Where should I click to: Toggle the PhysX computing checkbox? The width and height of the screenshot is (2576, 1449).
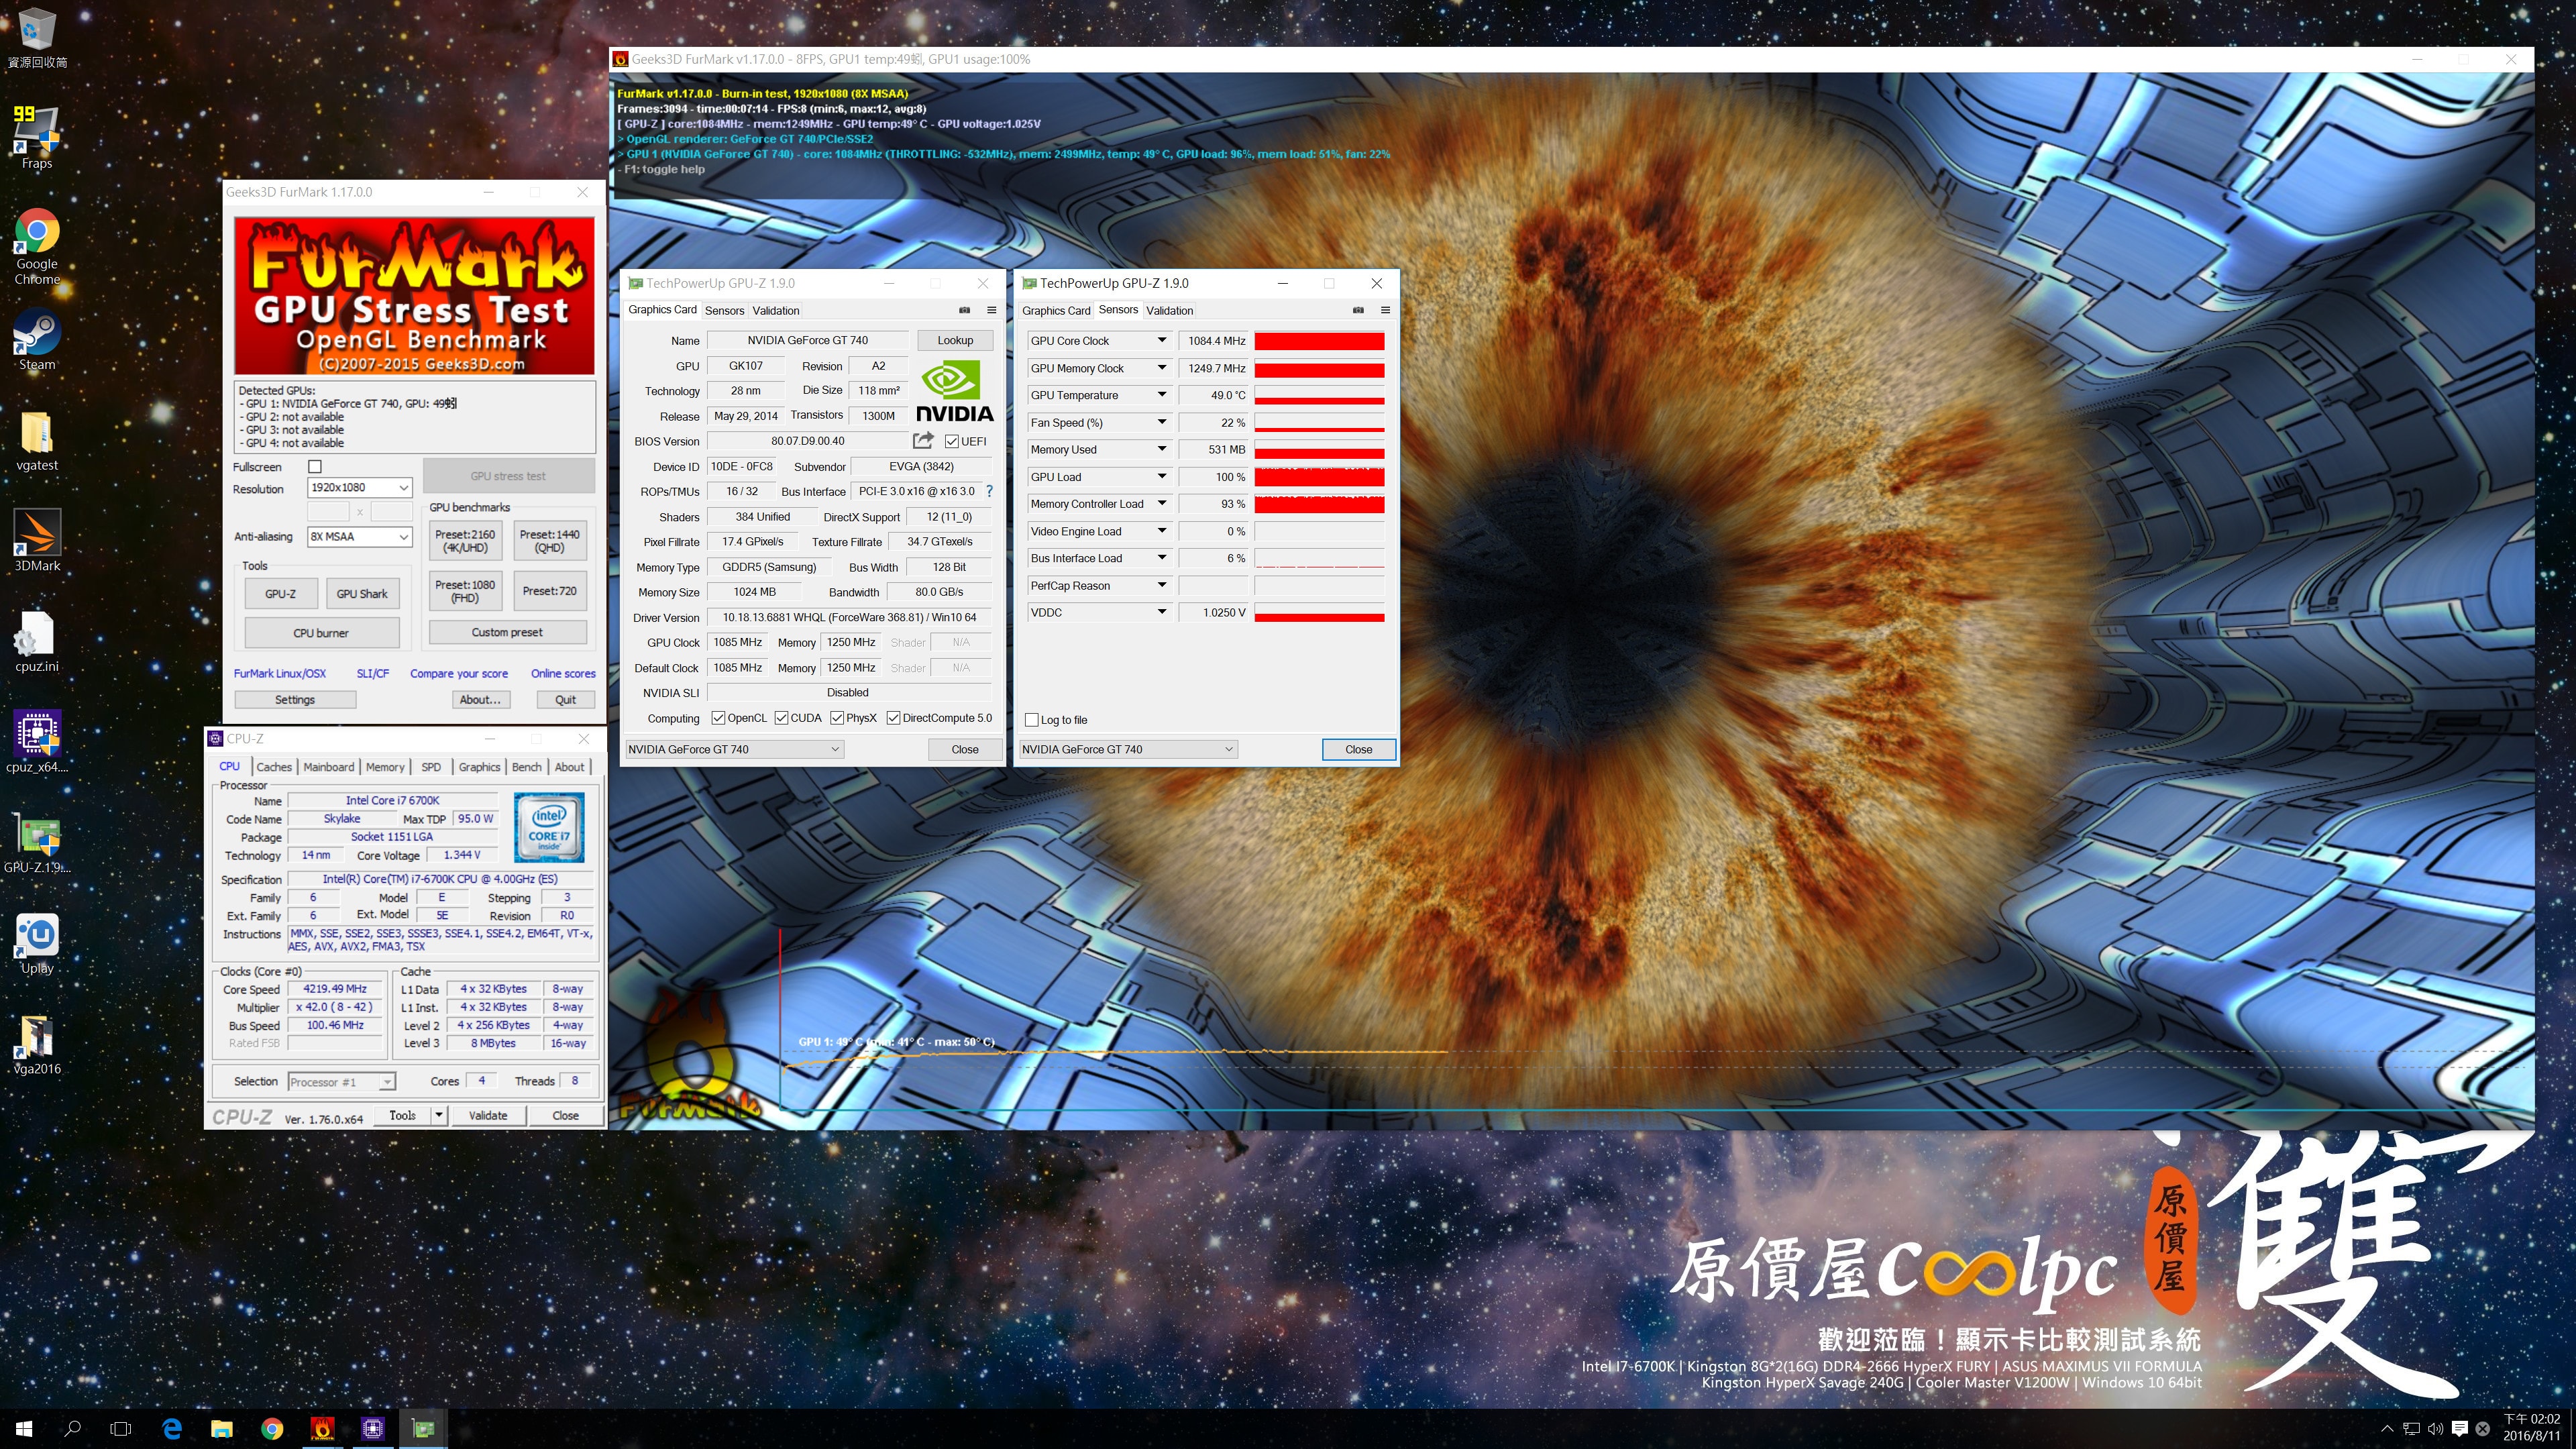click(x=837, y=718)
